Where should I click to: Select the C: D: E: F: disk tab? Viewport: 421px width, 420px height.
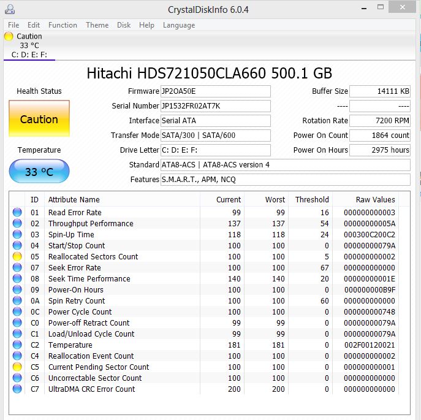point(29,55)
